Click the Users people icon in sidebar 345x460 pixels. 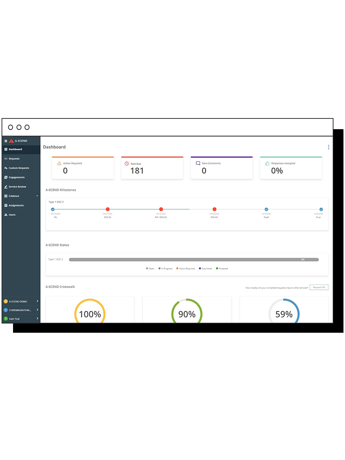click(x=6, y=215)
